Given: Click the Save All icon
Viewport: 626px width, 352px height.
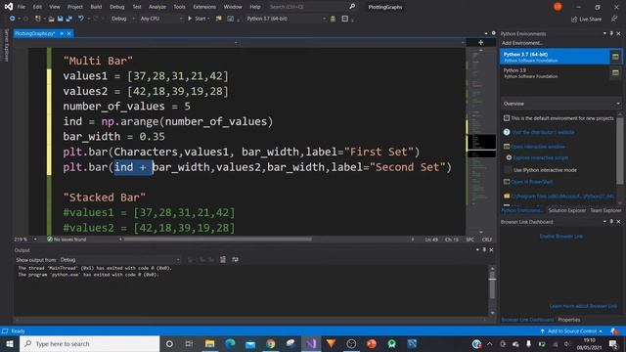Looking at the screenshot, I should point(68,19).
